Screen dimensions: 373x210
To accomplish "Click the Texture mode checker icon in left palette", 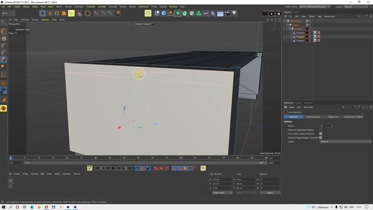I will tap(3, 38).
